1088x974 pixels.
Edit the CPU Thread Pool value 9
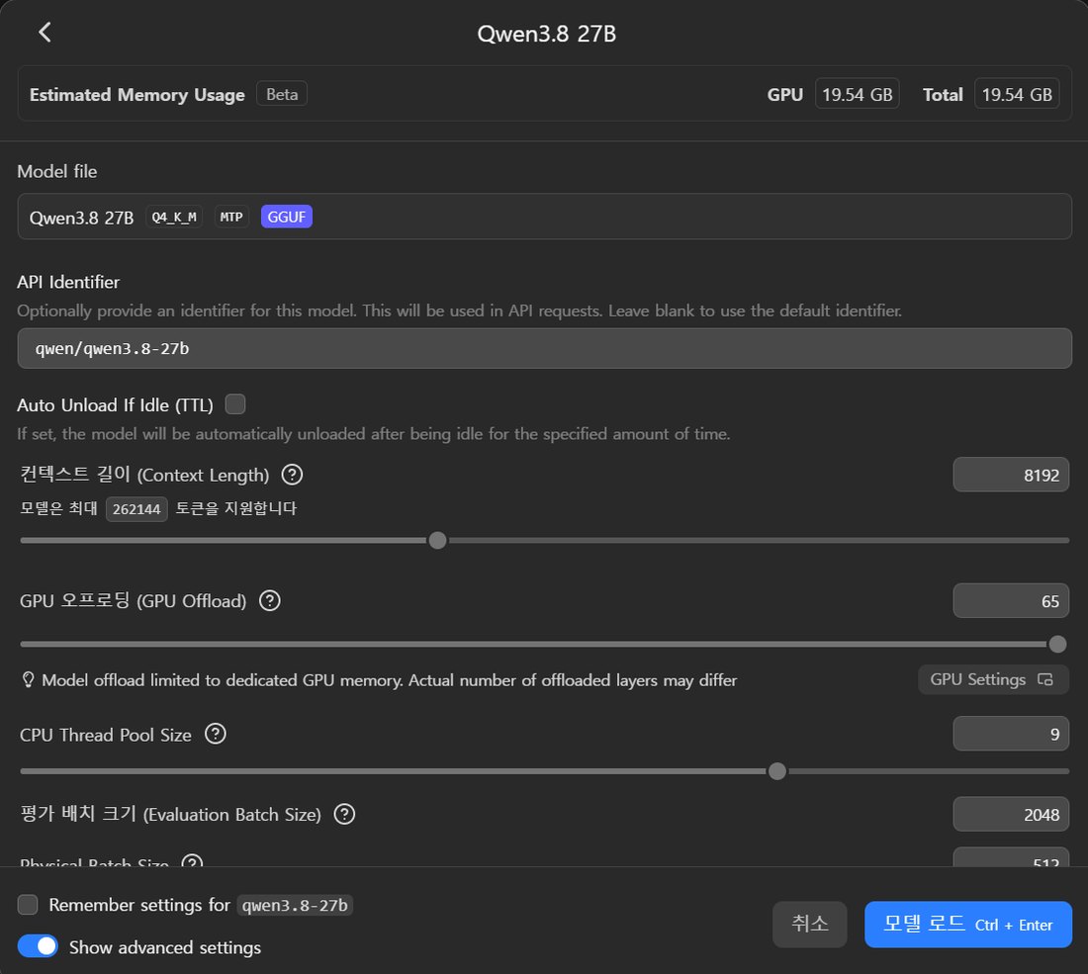click(x=1011, y=734)
